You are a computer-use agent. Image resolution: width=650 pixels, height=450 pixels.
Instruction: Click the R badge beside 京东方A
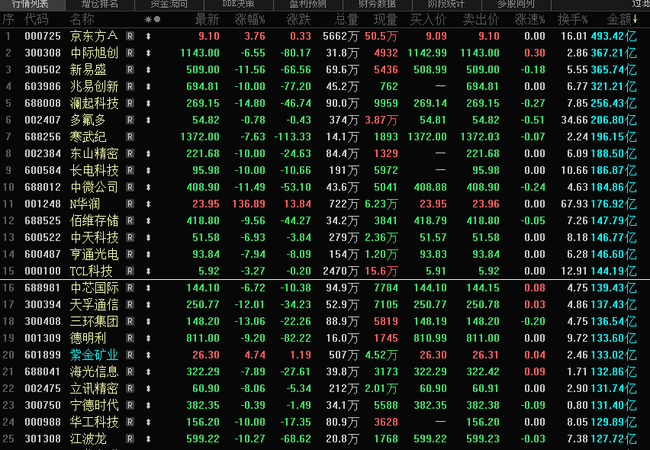click(130, 36)
